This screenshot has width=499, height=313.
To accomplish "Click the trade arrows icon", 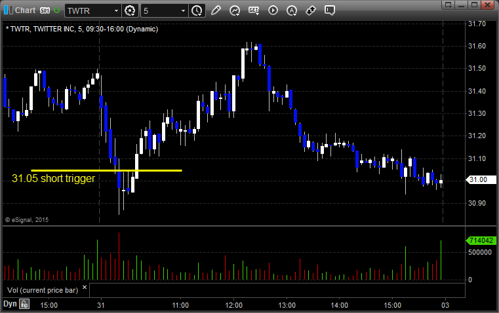I will (x=311, y=10).
